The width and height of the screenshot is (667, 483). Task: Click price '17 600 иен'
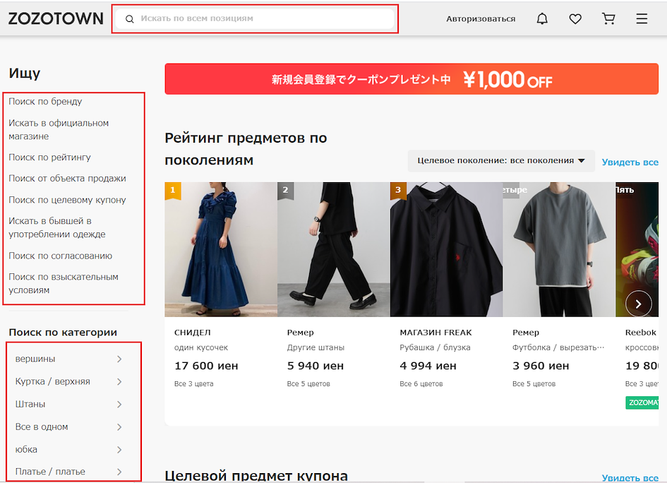coord(206,366)
